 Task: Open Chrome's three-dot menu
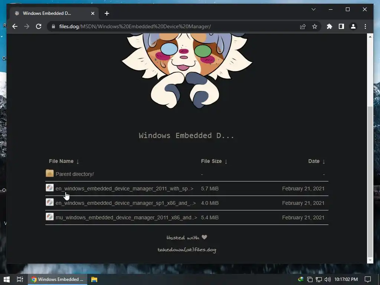[x=365, y=26]
